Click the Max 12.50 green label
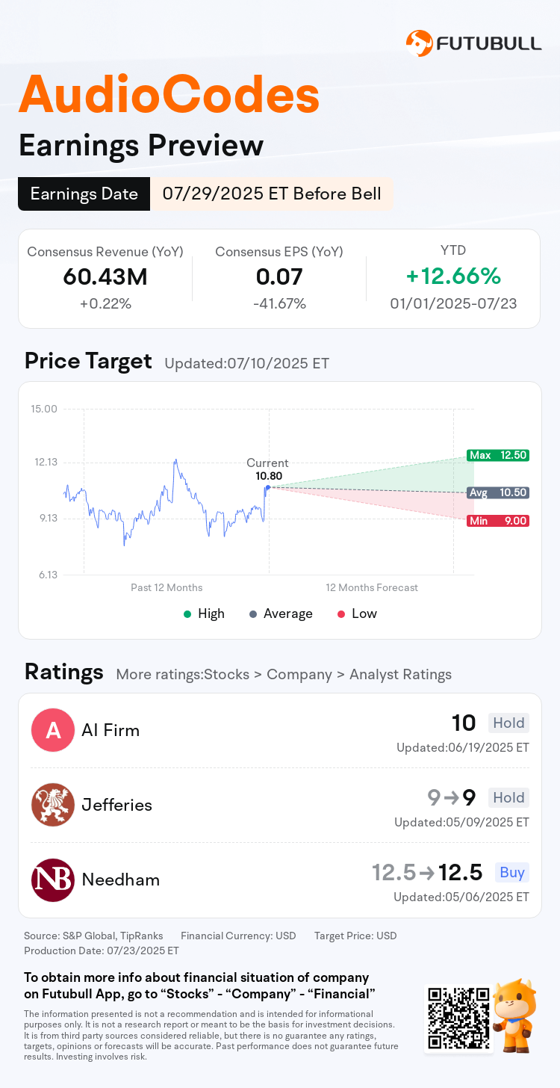 [x=498, y=455]
